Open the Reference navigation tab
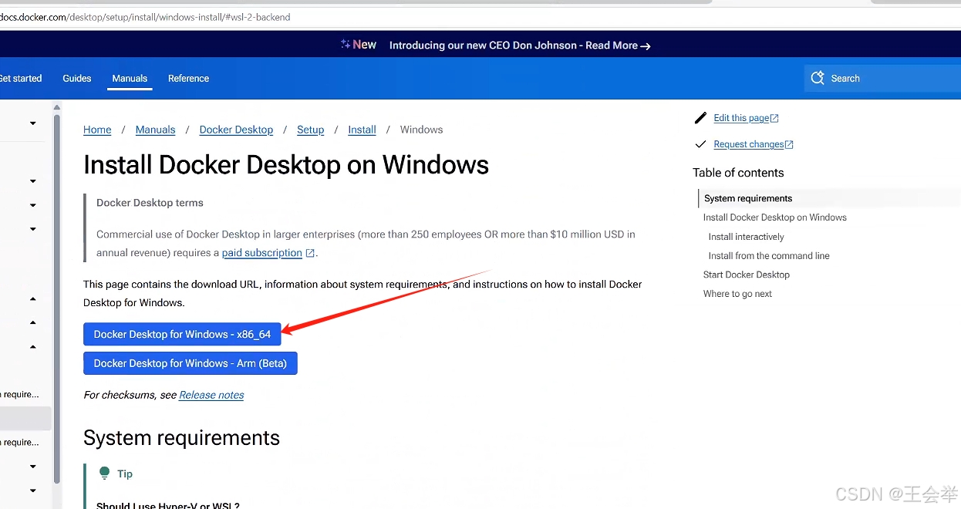This screenshot has width=961, height=509. (188, 79)
